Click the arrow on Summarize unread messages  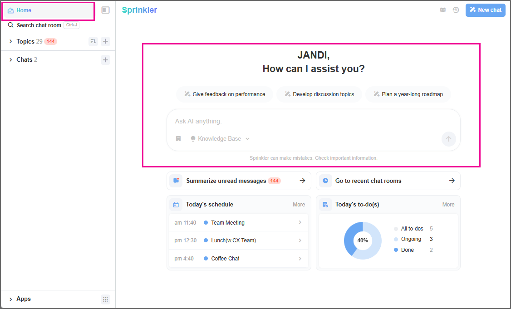pyautogui.click(x=302, y=181)
